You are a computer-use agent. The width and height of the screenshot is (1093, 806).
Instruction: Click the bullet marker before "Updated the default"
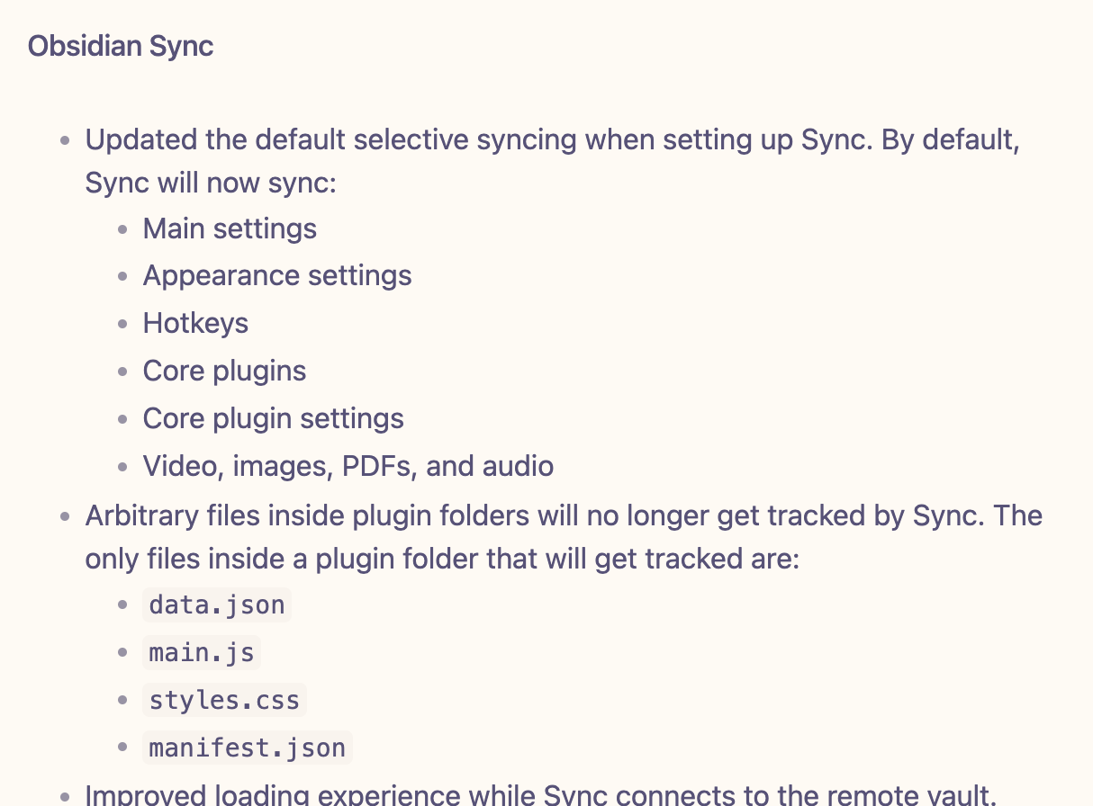tap(65, 141)
